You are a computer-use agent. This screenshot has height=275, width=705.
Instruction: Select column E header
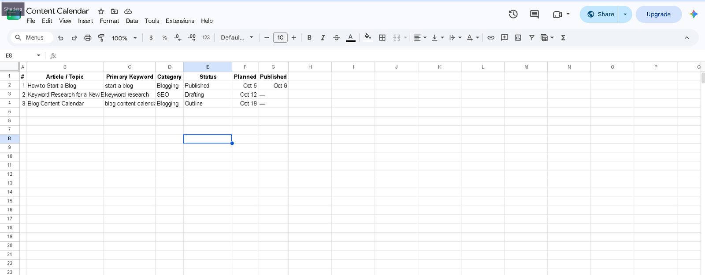pyautogui.click(x=208, y=67)
